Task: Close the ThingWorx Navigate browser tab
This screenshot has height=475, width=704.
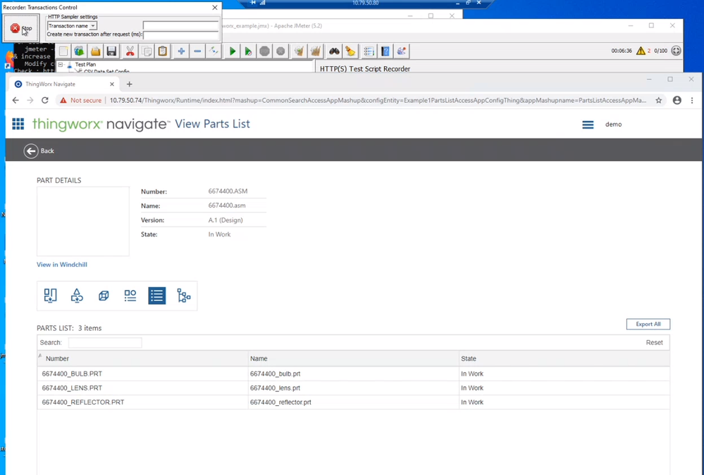Action: pos(112,84)
